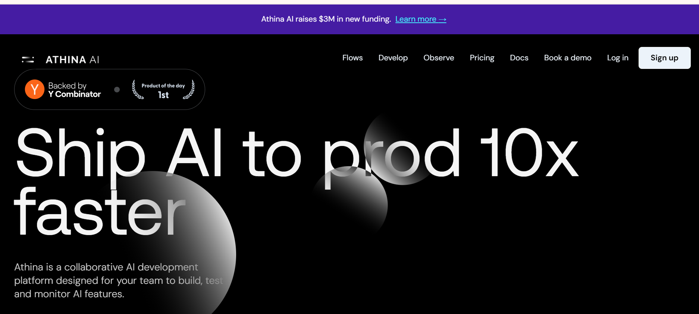Select Book a demo in the navbar
The height and width of the screenshot is (314, 699).
pyautogui.click(x=568, y=58)
